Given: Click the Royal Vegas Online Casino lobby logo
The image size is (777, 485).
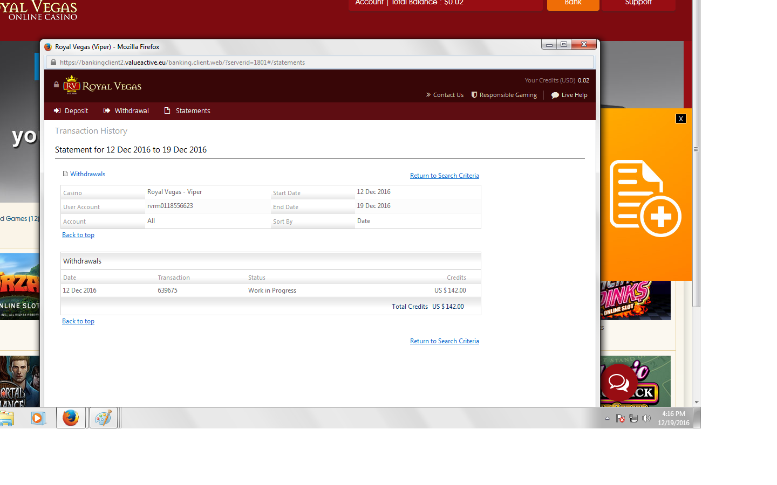Looking at the screenshot, I should point(39,11).
